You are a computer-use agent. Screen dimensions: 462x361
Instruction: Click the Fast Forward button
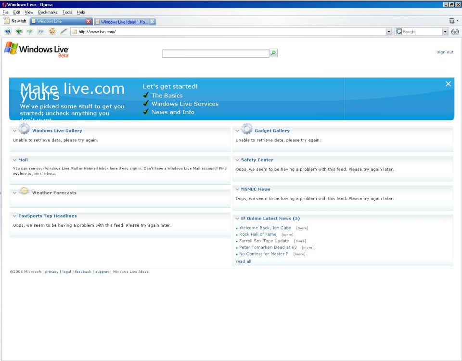click(41, 31)
